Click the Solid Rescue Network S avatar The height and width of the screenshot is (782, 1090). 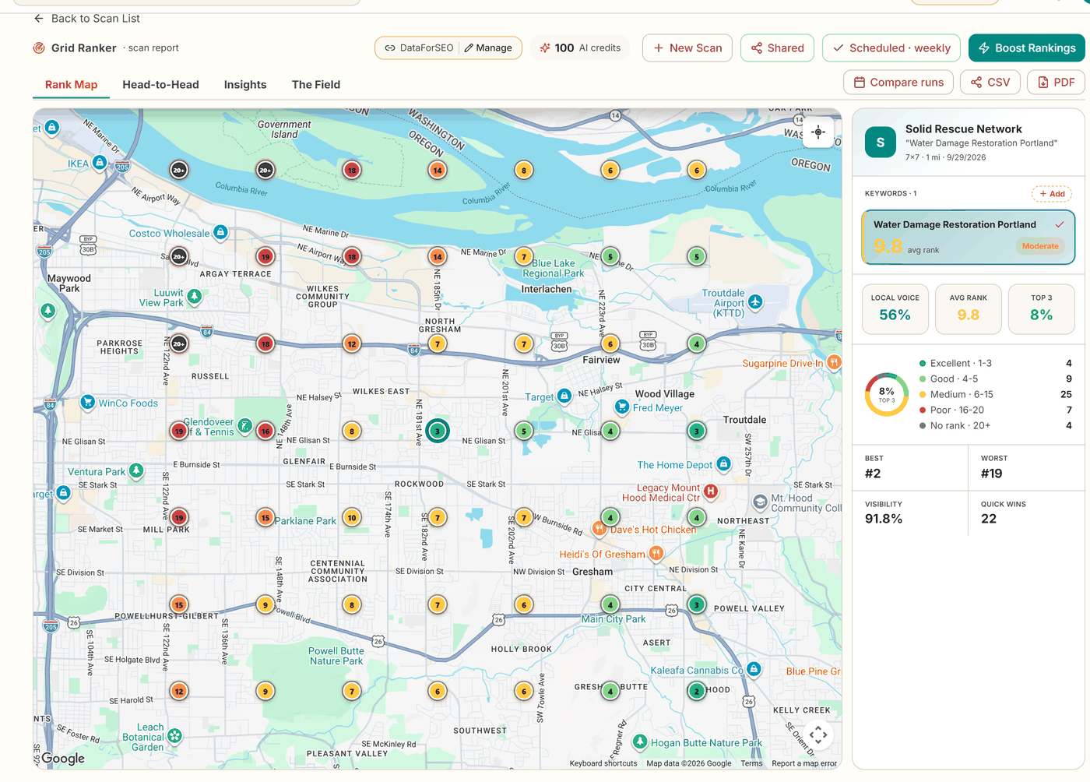[x=881, y=143]
